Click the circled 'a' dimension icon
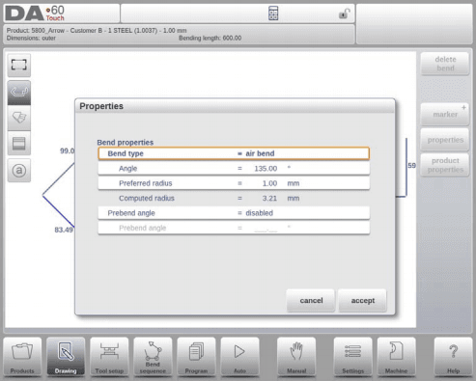The width and height of the screenshot is (476, 381). [x=19, y=171]
